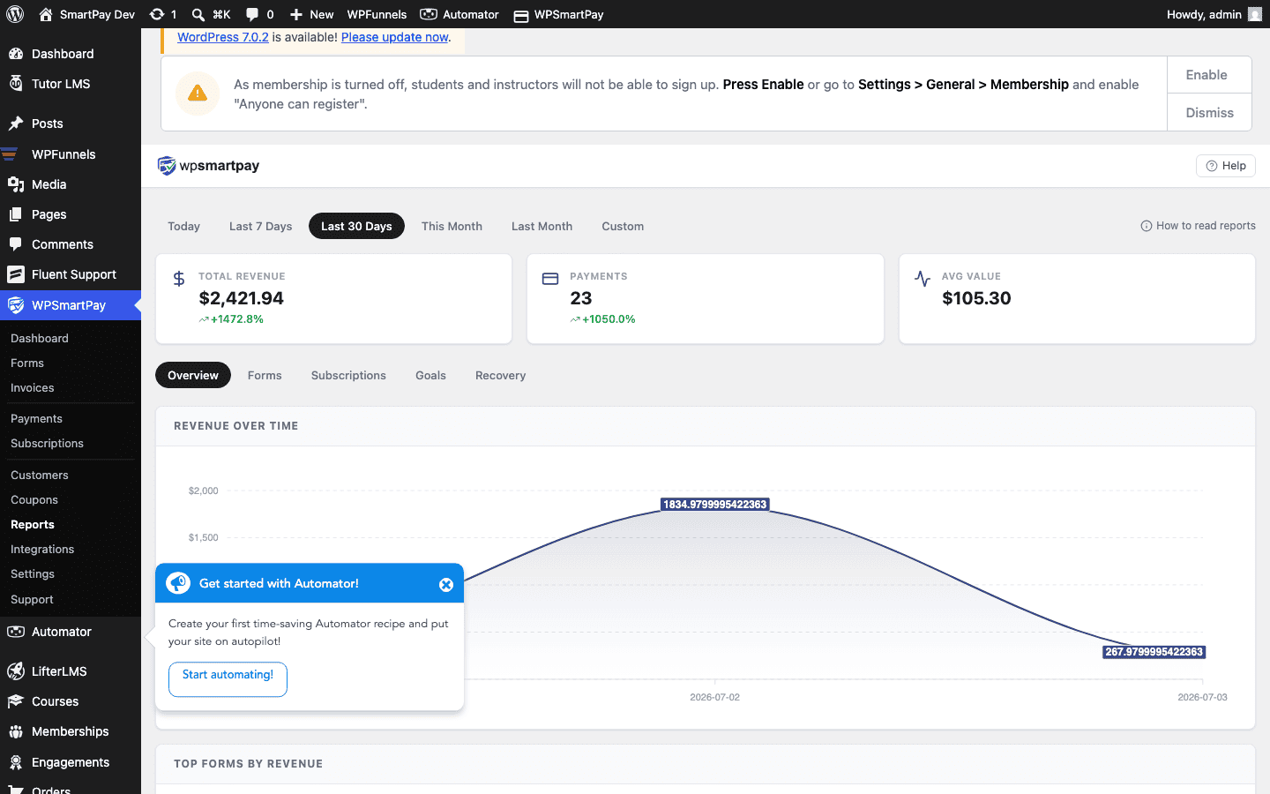Viewport: 1270px width, 794px height.
Task: Open How to read reports
Action: 1199,226
